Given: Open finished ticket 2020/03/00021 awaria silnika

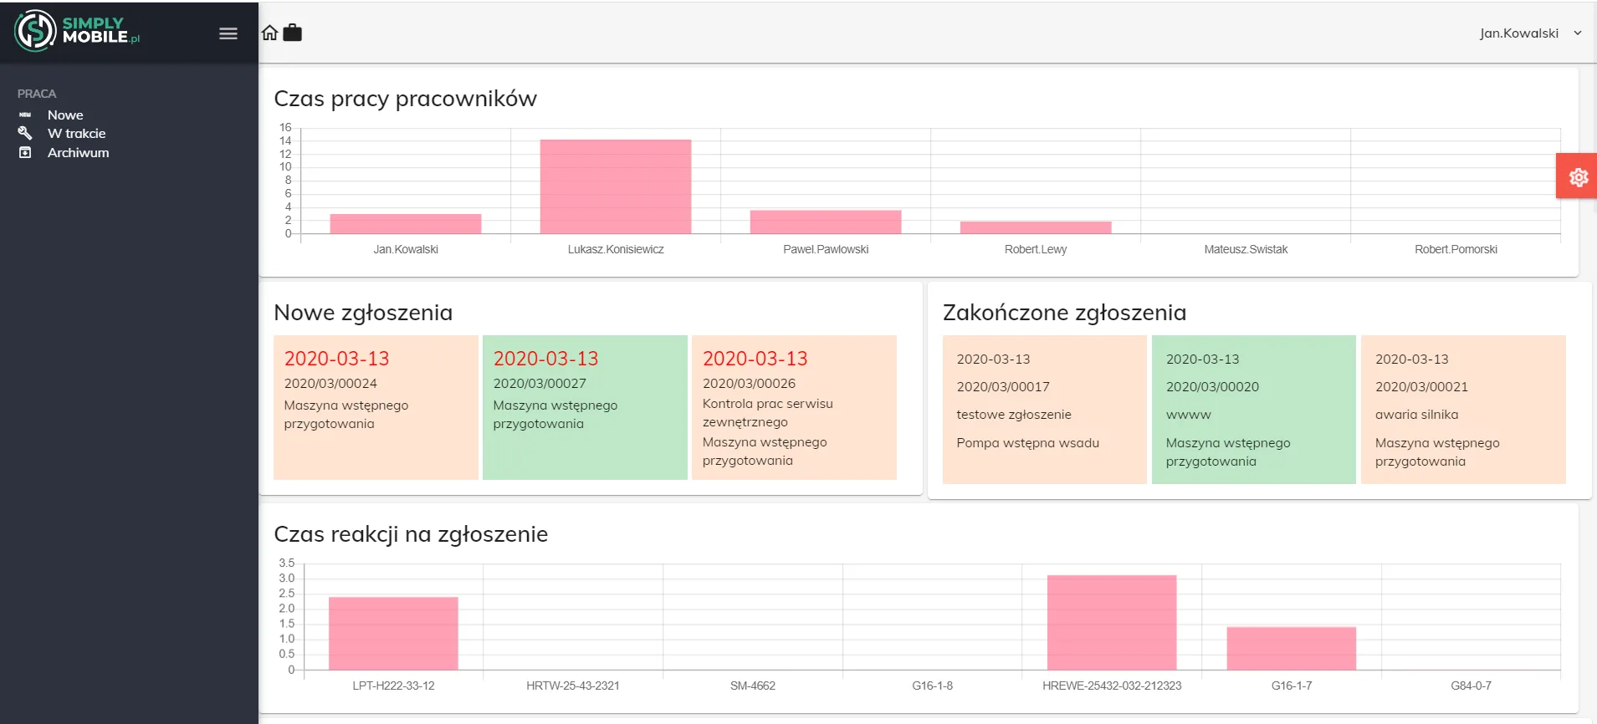Looking at the screenshot, I should (1463, 410).
